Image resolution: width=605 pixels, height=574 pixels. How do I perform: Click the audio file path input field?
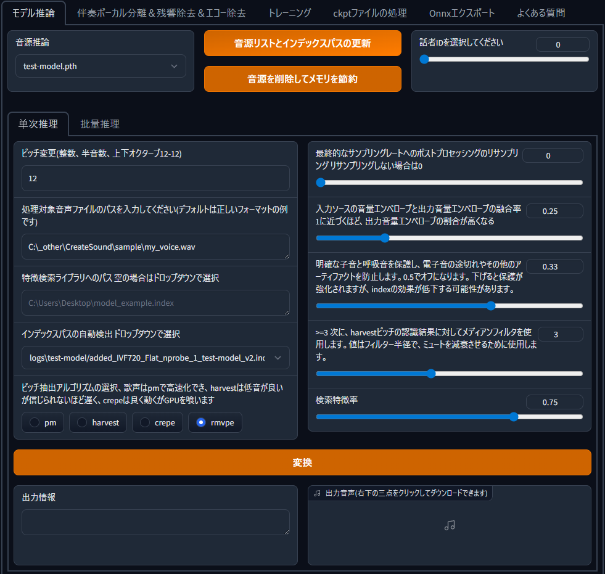click(155, 247)
